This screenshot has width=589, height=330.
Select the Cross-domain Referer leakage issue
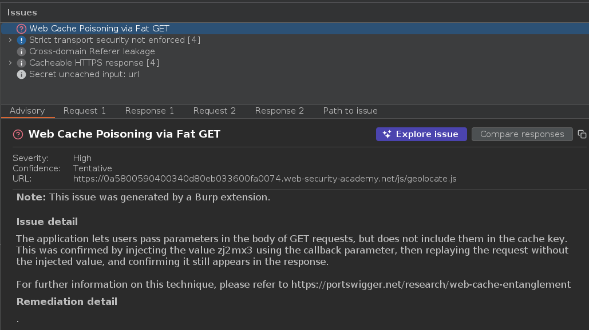coord(92,51)
